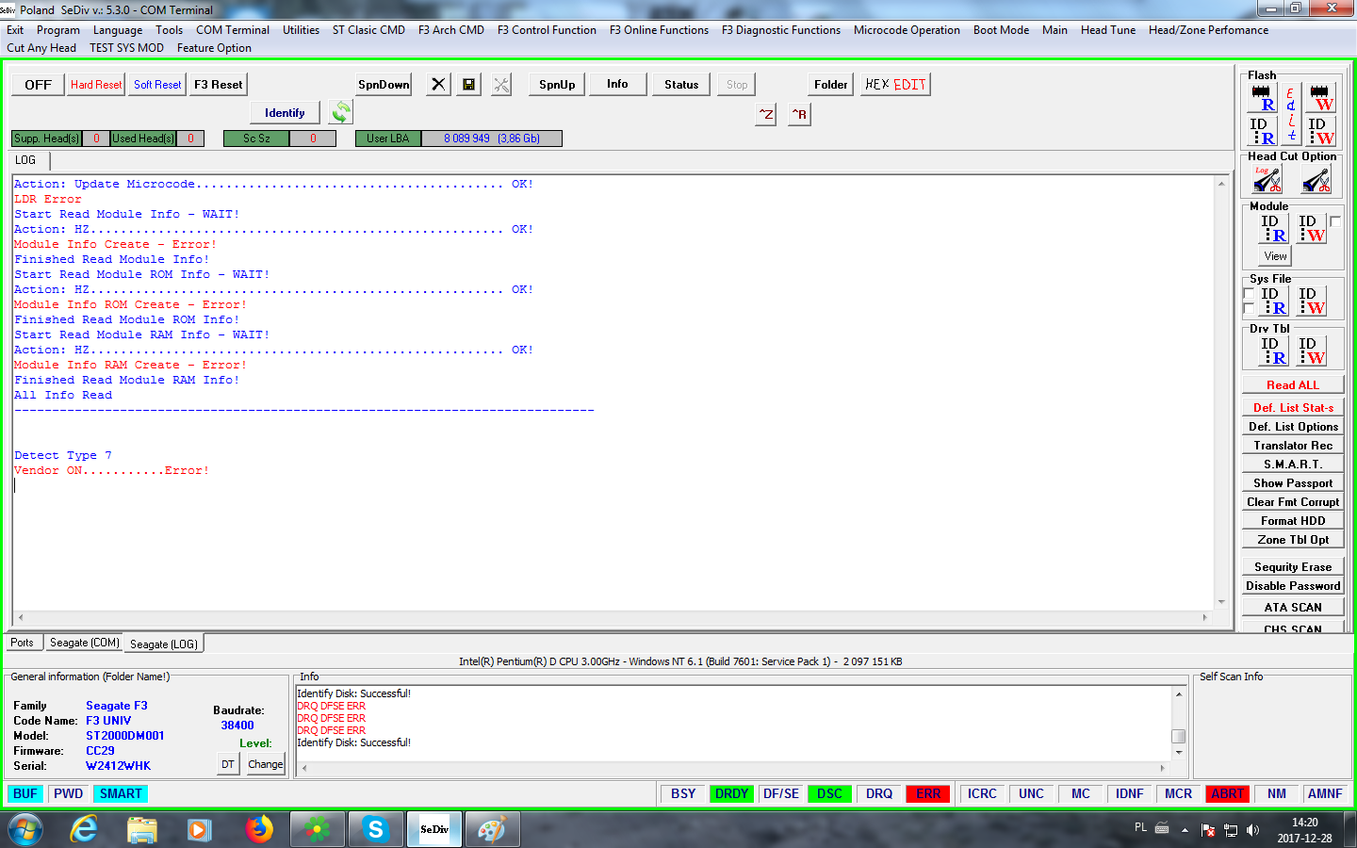Open the Feature Option menu
The image size is (1357, 848).
click(x=214, y=48)
